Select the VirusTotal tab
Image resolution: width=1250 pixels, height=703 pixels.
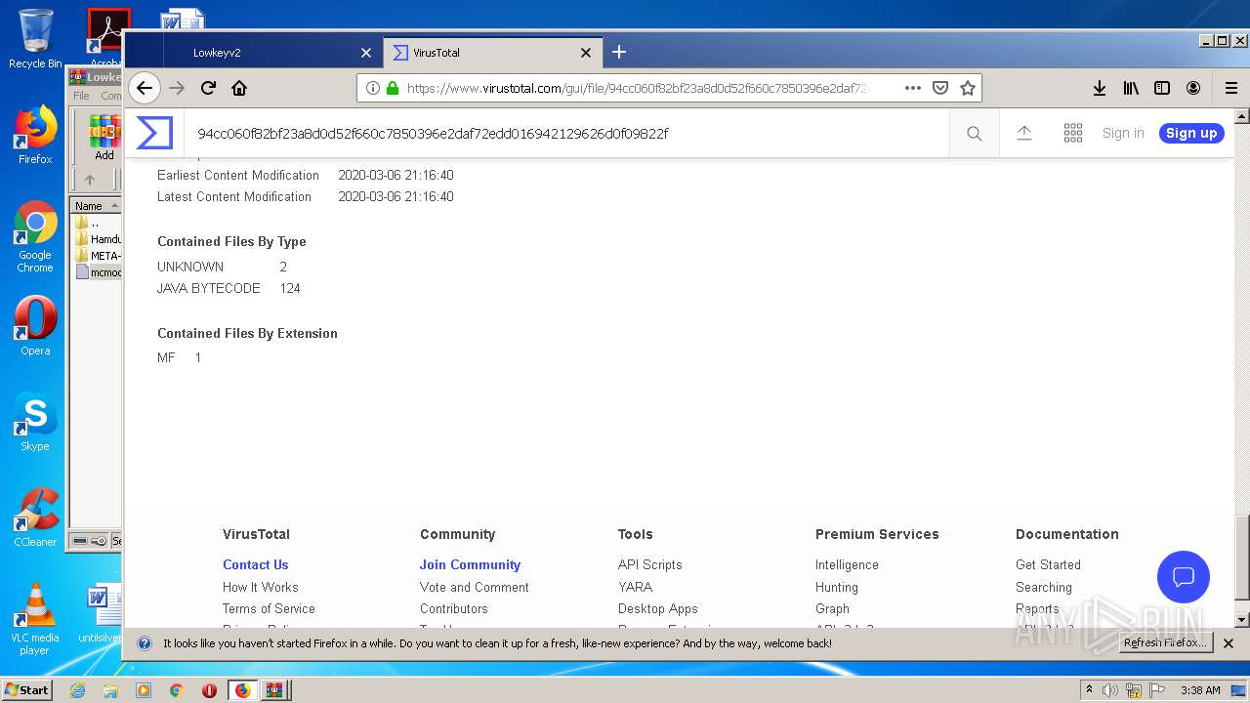491,53
